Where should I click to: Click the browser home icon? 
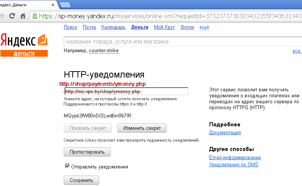pyautogui.click(x=23, y=16)
